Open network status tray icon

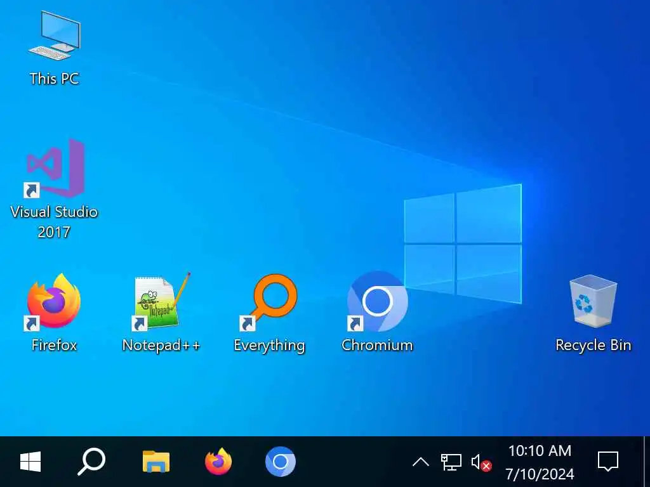(451, 462)
